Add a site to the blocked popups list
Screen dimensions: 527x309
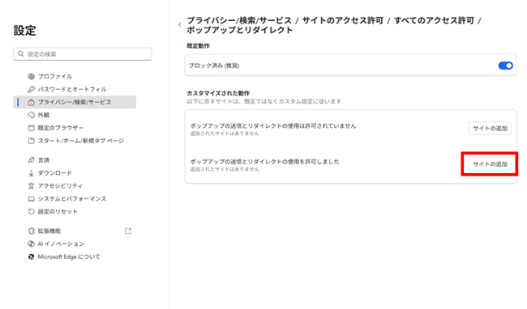tap(490, 129)
